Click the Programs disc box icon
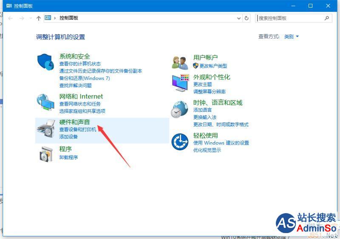 pyautogui.click(x=46, y=154)
